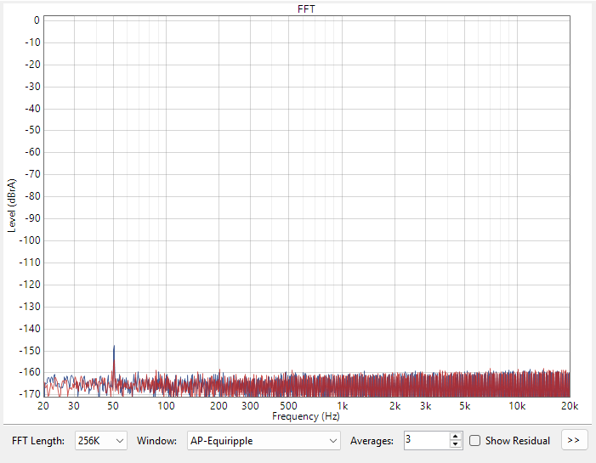The height and width of the screenshot is (463, 596).
Task: Click the Averages label text
Action: (372, 441)
